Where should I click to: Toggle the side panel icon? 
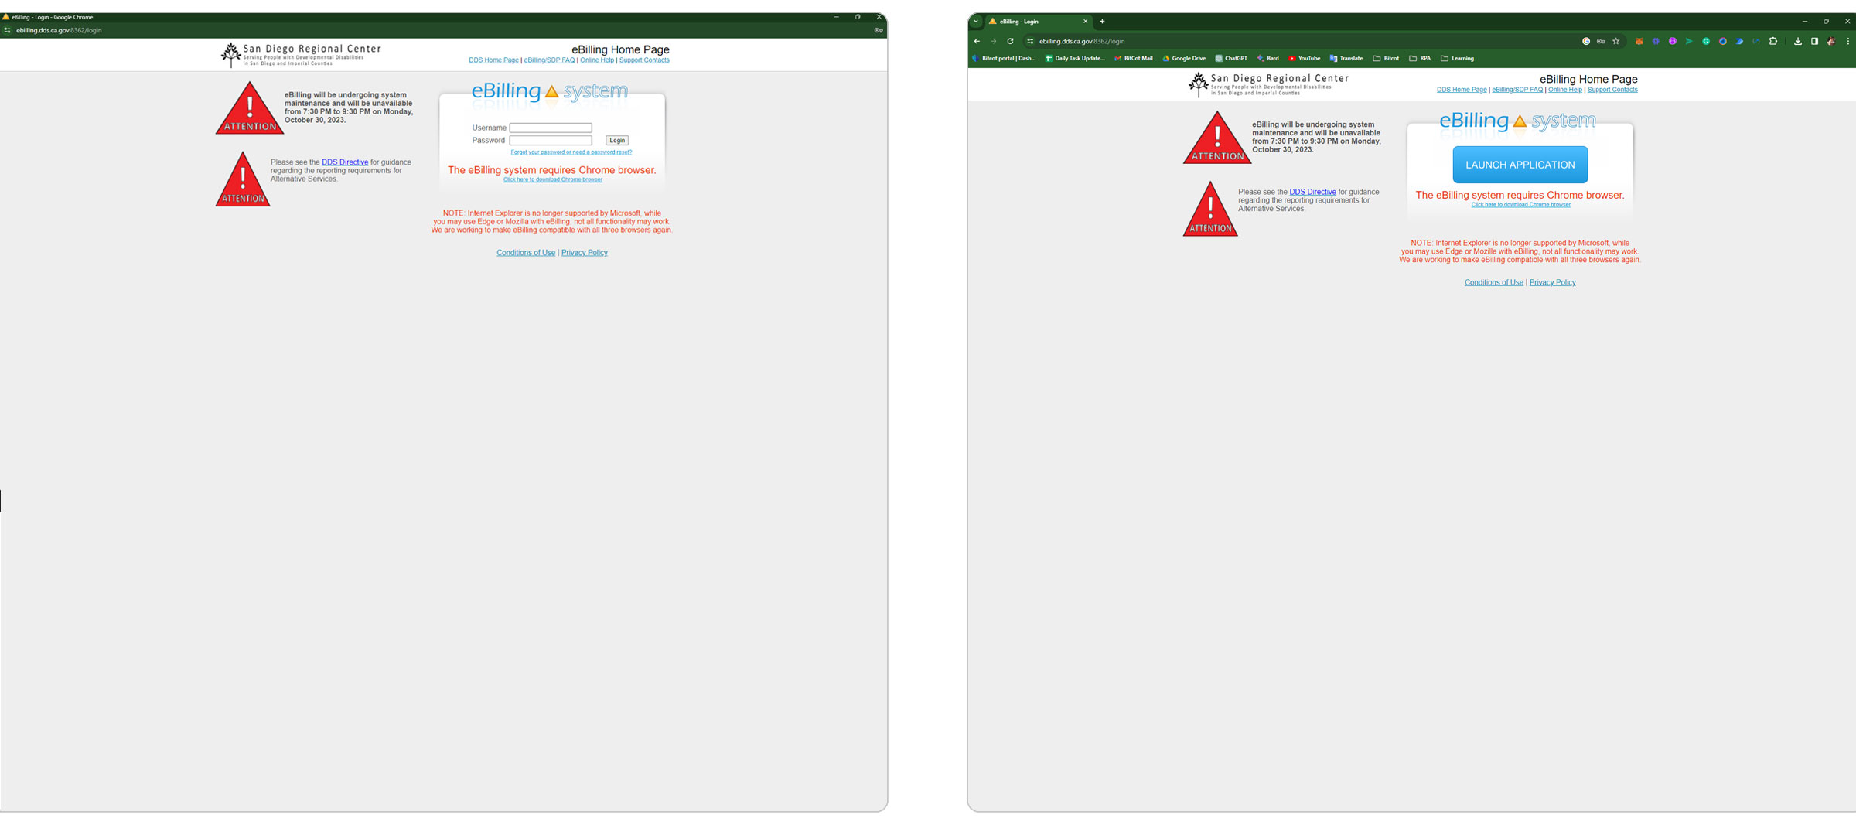click(1816, 41)
